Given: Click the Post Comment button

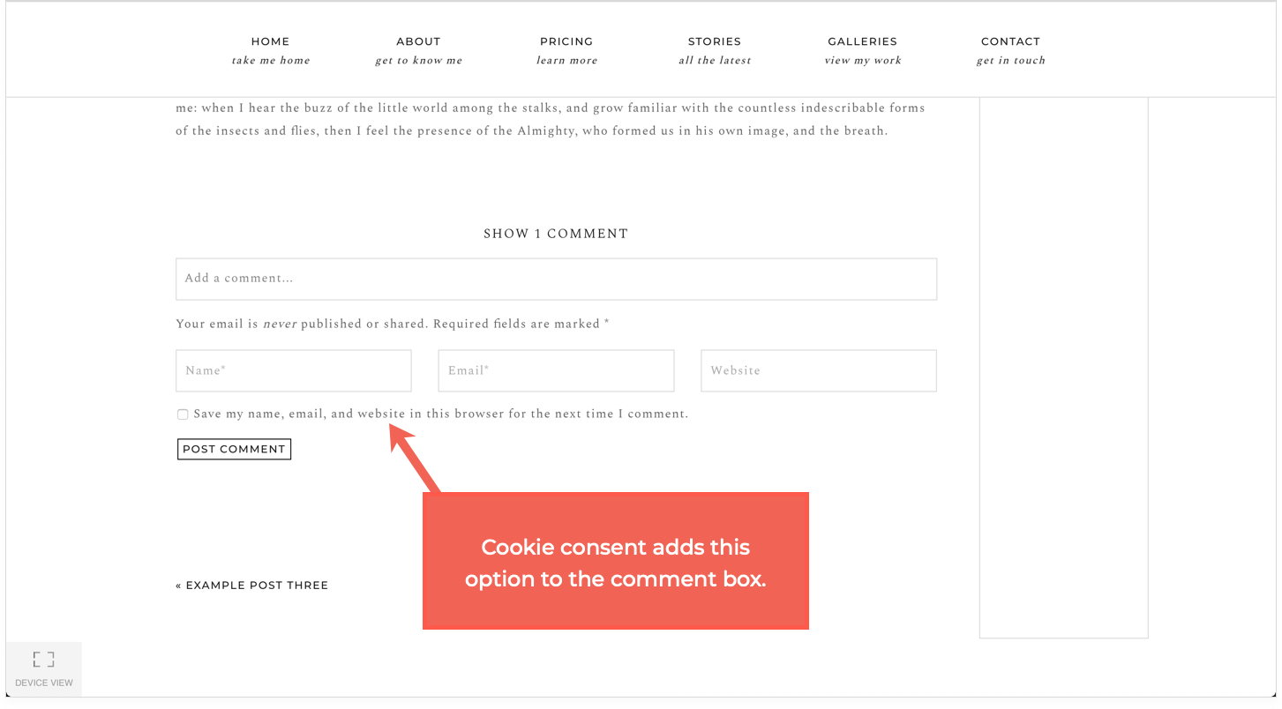Looking at the screenshot, I should click(234, 449).
